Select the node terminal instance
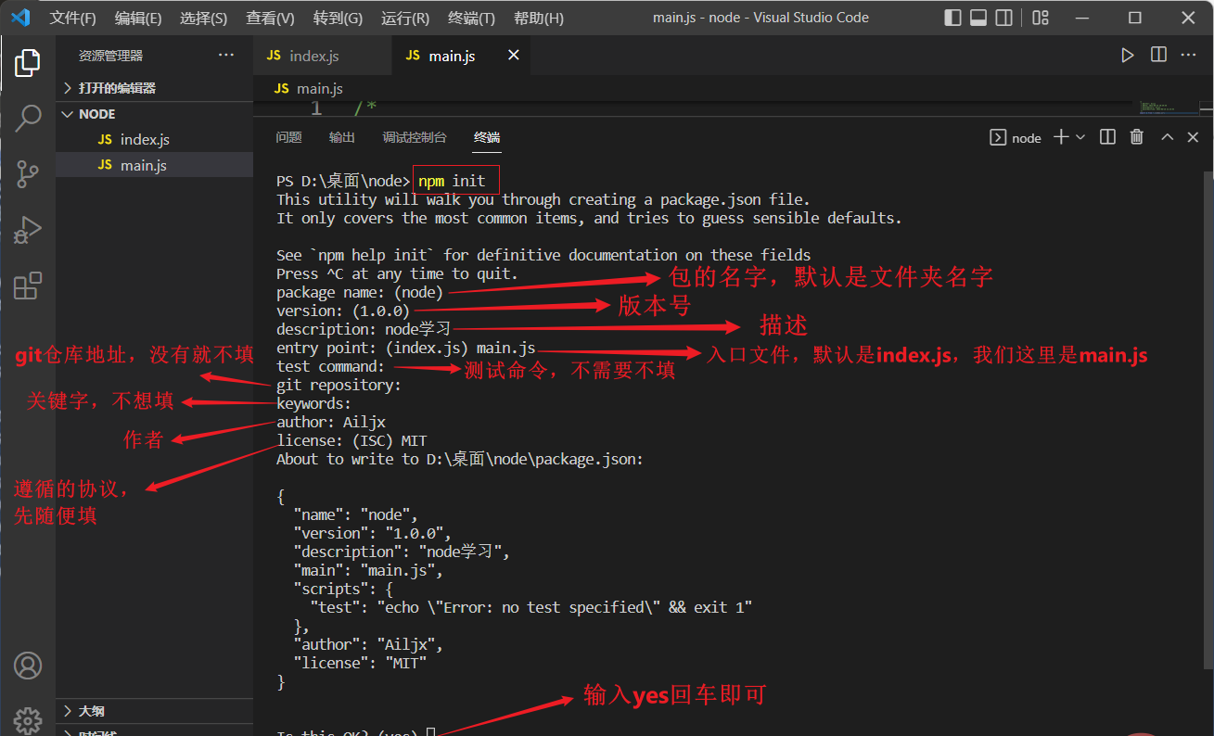The height and width of the screenshot is (736, 1214). click(1016, 137)
